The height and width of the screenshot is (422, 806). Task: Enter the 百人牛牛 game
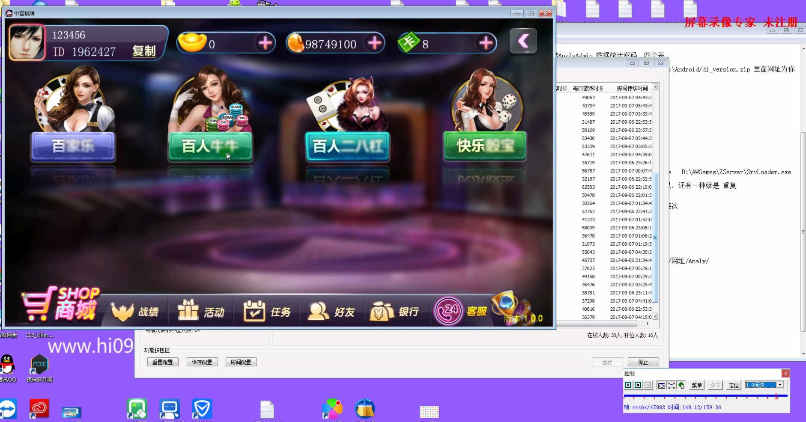(x=210, y=146)
